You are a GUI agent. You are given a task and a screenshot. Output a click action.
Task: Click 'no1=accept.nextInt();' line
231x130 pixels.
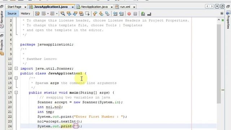[60, 121]
